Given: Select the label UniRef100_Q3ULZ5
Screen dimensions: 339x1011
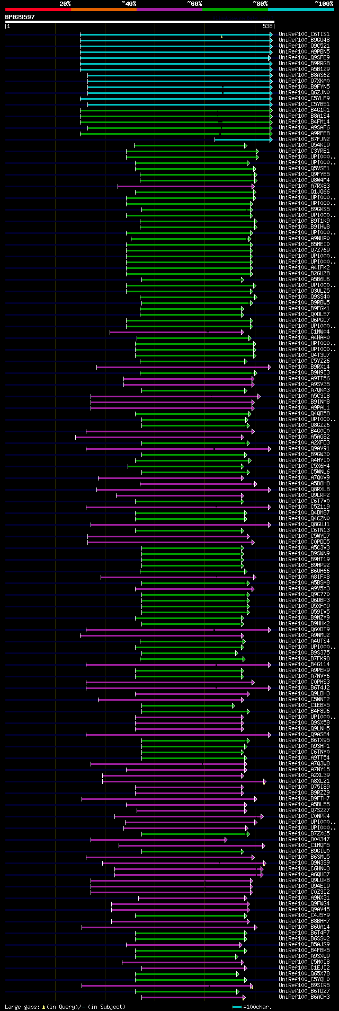Looking at the screenshot, I should tap(304, 291).
